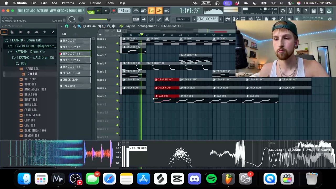This screenshot has height=189, width=336.
Task: Toggle the magnet snap icon in playlist
Action: [67, 26]
